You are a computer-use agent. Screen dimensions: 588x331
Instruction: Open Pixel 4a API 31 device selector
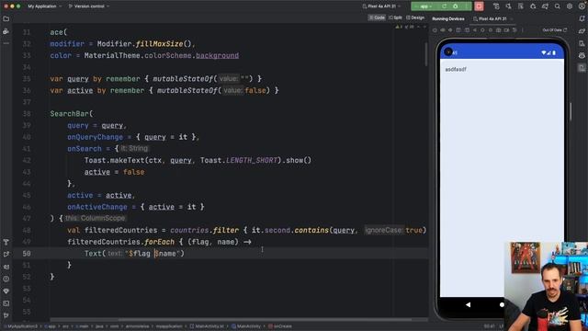(381, 6)
